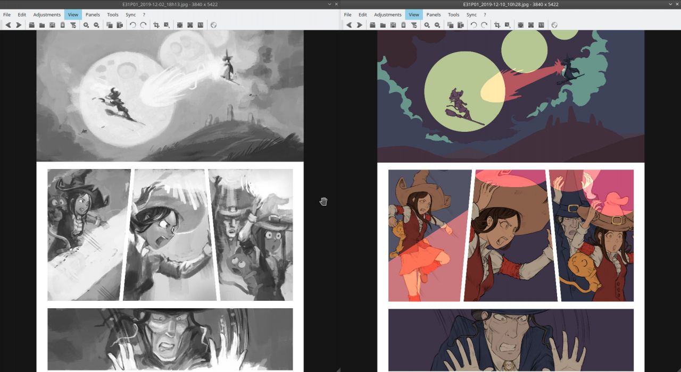The height and width of the screenshot is (372, 681).
Task: Click Copy icon in grayscale sketch window toolbar
Action: (x=109, y=25)
